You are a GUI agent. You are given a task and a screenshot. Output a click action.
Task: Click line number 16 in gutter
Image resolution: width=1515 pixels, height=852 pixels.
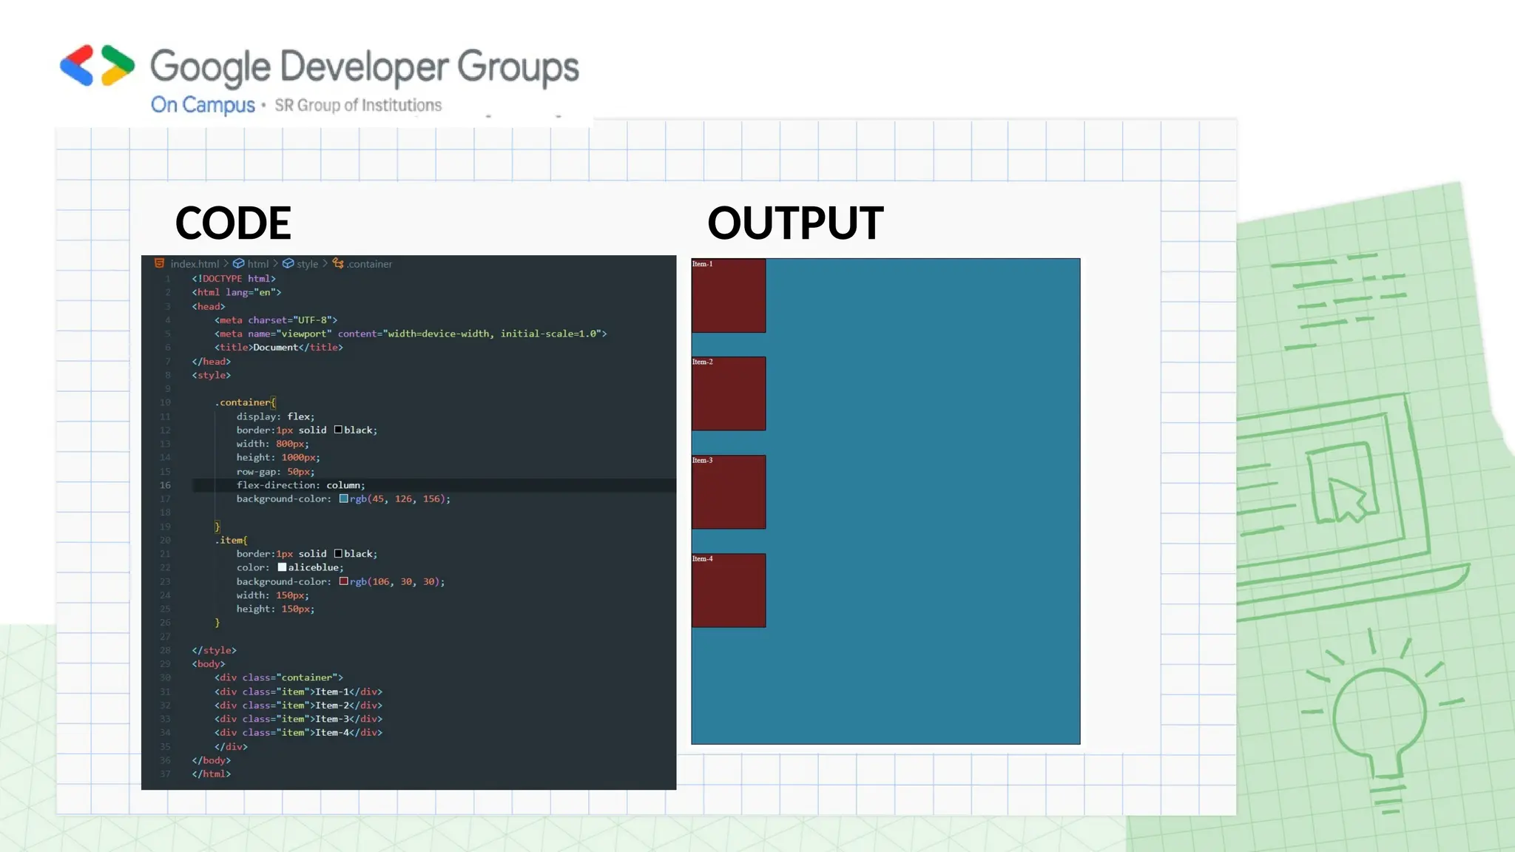tap(165, 485)
